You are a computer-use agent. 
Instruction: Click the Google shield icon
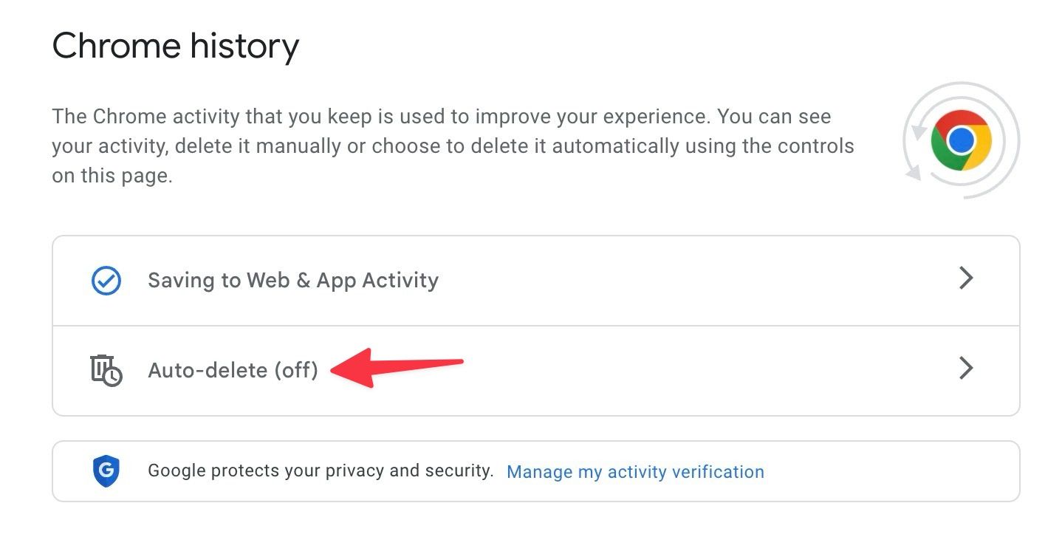click(x=106, y=471)
